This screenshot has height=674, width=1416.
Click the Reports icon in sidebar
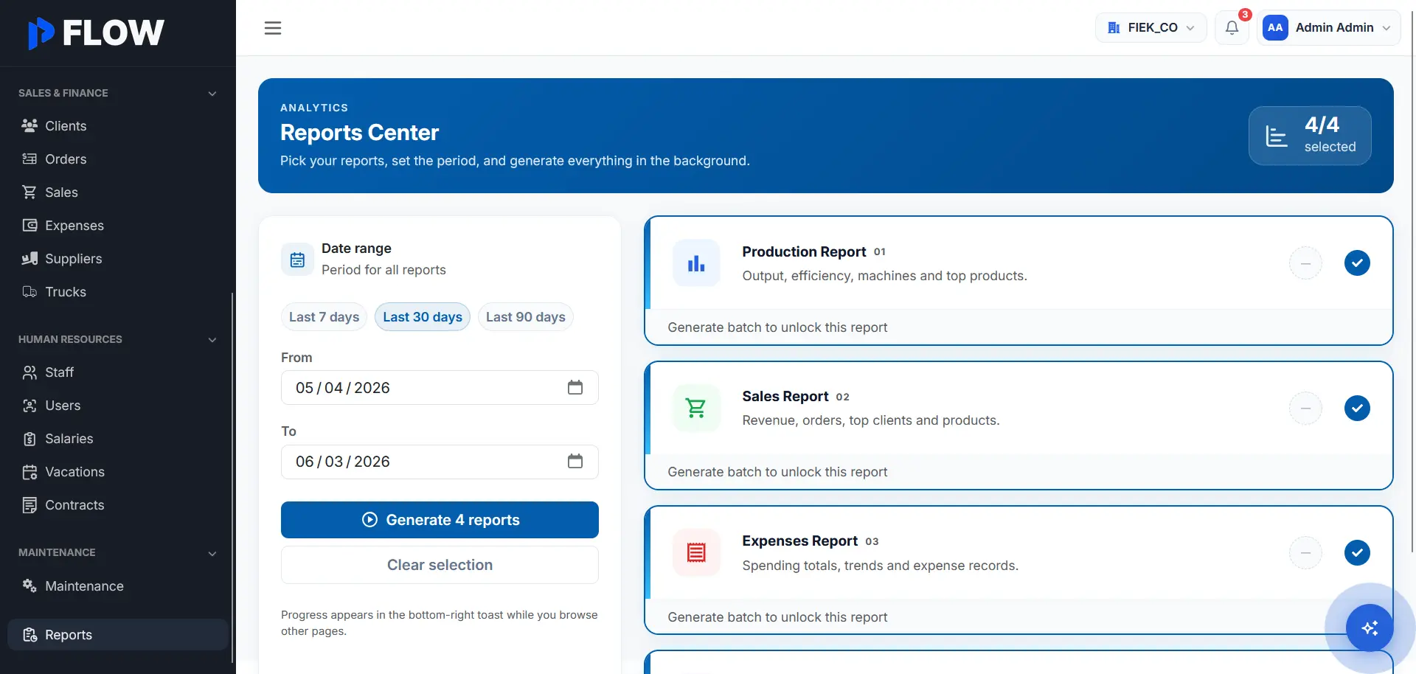29,635
